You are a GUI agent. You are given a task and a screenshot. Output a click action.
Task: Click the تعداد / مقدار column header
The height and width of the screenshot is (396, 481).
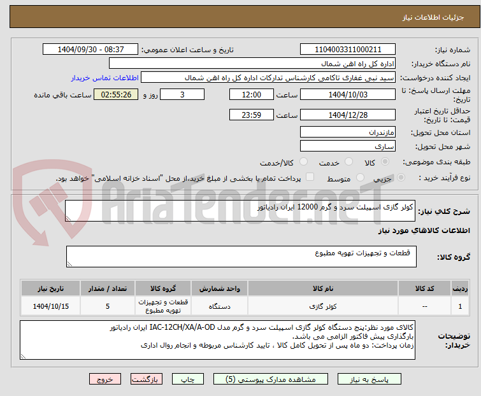coord(108,288)
